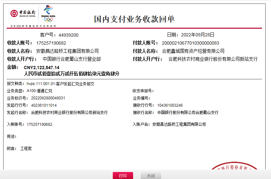Click payee bank 中国银行合肥蜀山支行营业部
This screenshot has height=179, width=271.
(x=72, y=59)
